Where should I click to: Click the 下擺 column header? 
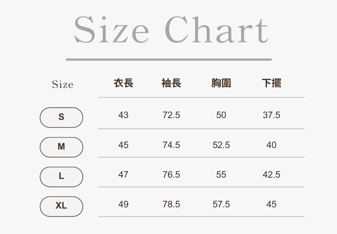tap(271, 83)
